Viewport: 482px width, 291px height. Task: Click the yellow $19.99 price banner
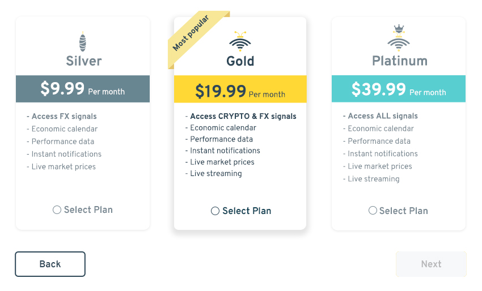[x=240, y=91]
